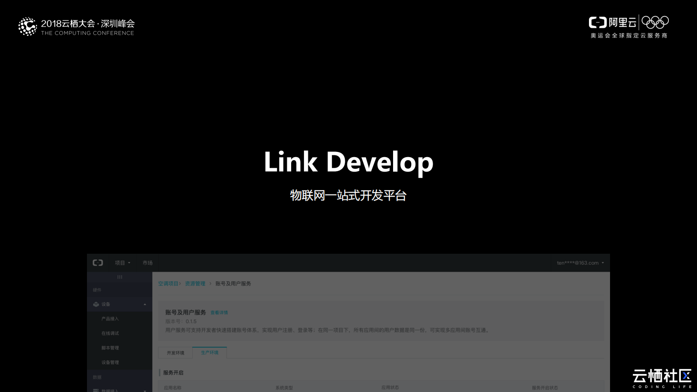This screenshot has height=392, width=697.
Task: Click the 应用名称 column header
Action: pyautogui.click(x=173, y=388)
